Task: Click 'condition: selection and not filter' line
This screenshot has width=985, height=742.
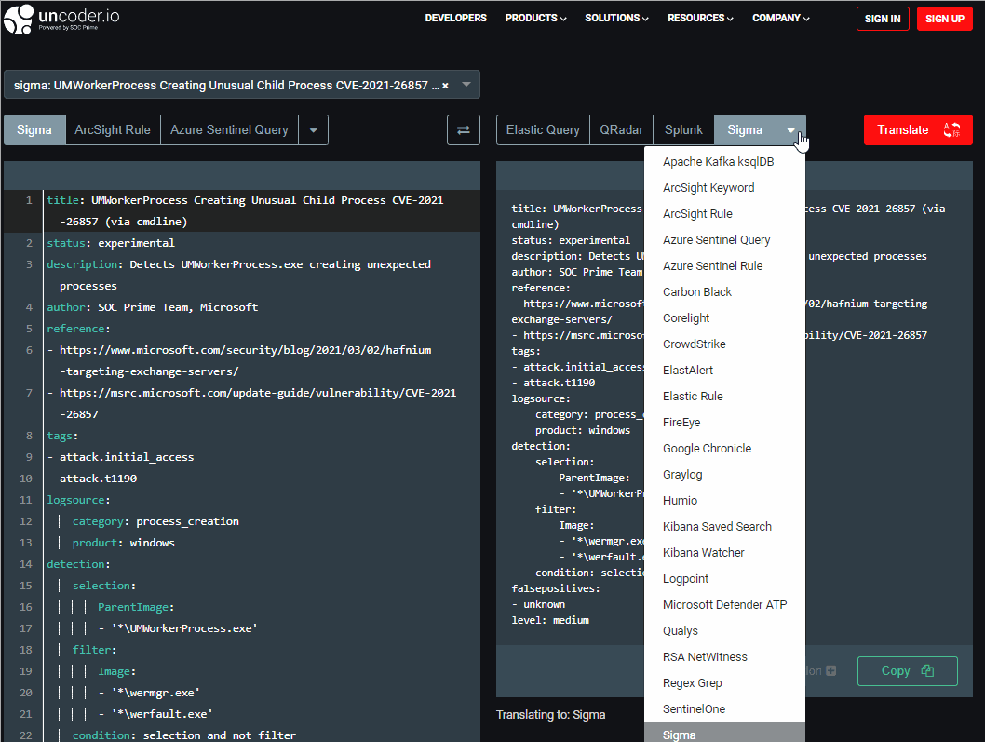Action: coord(184,735)
